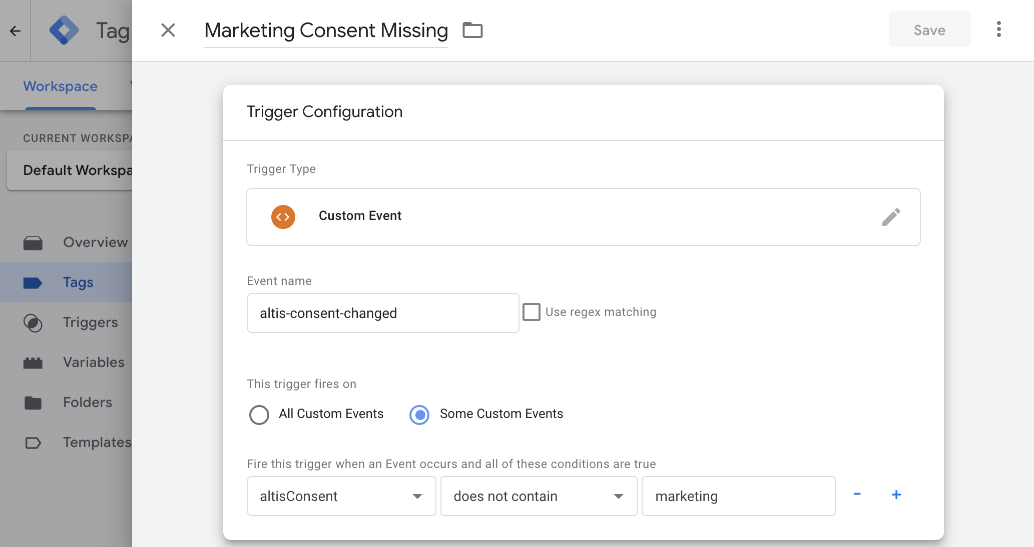Click the Overview sidebar icon
The width and height of the screenshot is (1034, 547).
point(33,243)
